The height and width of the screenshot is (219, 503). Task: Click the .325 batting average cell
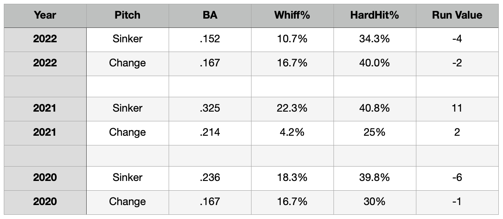tap(210, 108)
